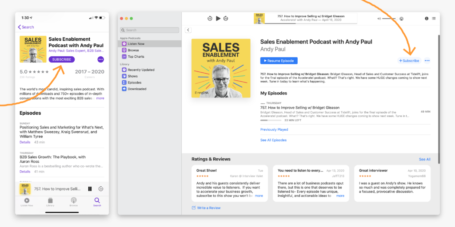
Task: Open the Great interviewer review card
Action: (x=392, y=183)
